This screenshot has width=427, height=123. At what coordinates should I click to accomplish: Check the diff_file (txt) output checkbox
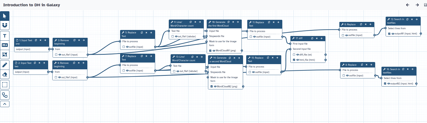pyautogui.click(x=294, y=55)
